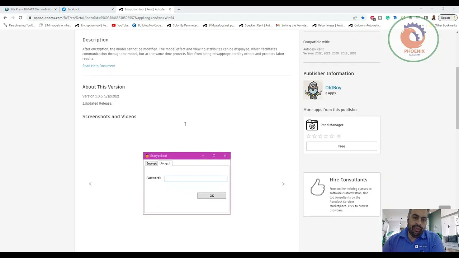The width and height of the screenshot is (459, 258).
Task: Click the page vertical scrollbar thumb
Action: [457, 99]
